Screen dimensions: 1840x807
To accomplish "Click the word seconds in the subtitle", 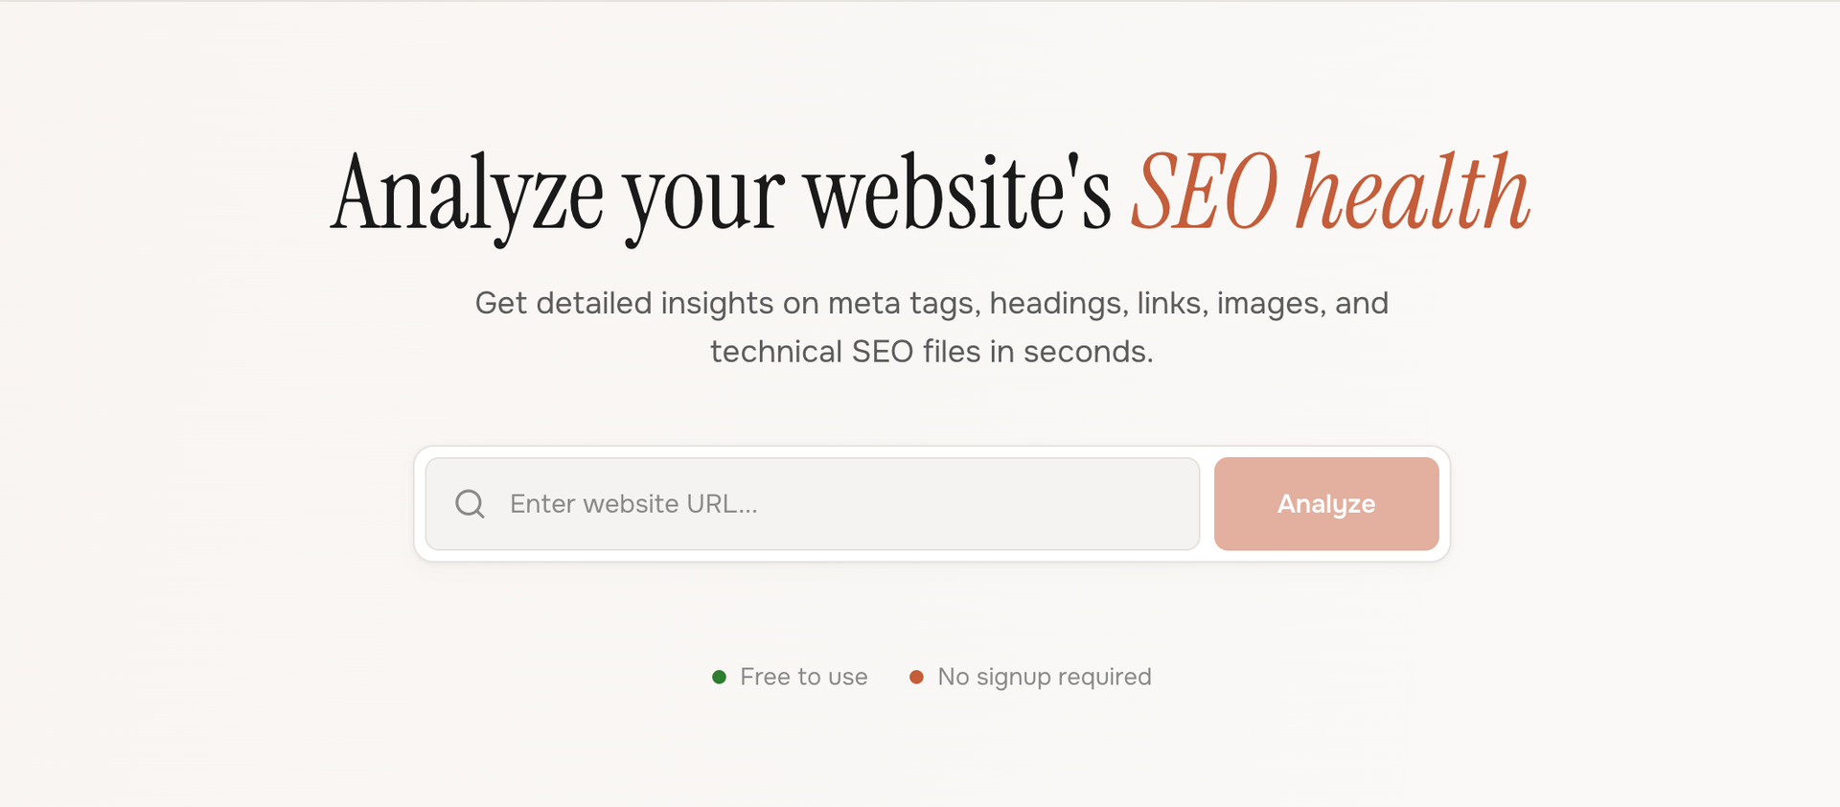I will [x=1087, y=353].
